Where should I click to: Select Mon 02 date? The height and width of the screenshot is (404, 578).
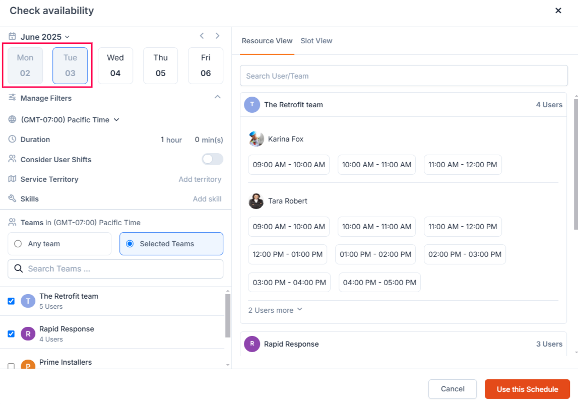click(x=25, y=65)
